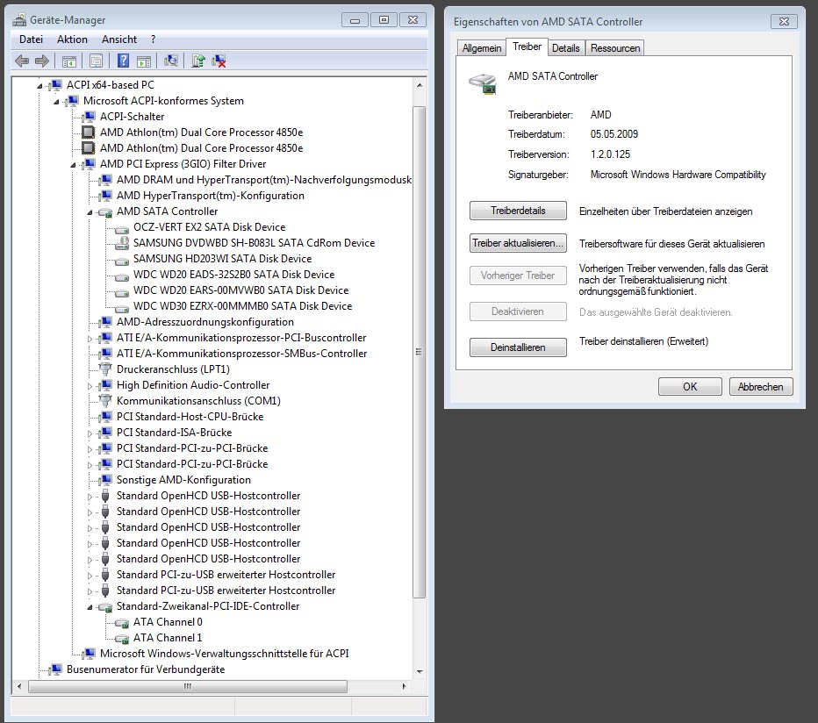Image resolution: width=818 pixels, height=723 pixels.
Task: Collapse Microsoft ACPI-konformes System node
Action: tap(56, 101)
